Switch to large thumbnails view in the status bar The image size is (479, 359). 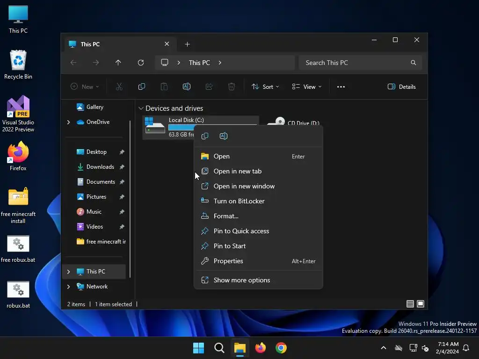pyautogui.click(x=421, y=304)
